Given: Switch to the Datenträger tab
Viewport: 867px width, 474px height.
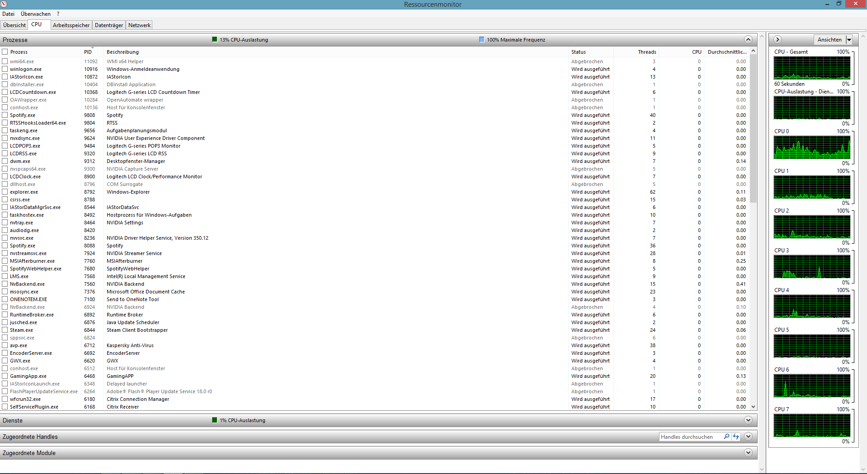Looking at the screenshot, I should pos(109,25).
